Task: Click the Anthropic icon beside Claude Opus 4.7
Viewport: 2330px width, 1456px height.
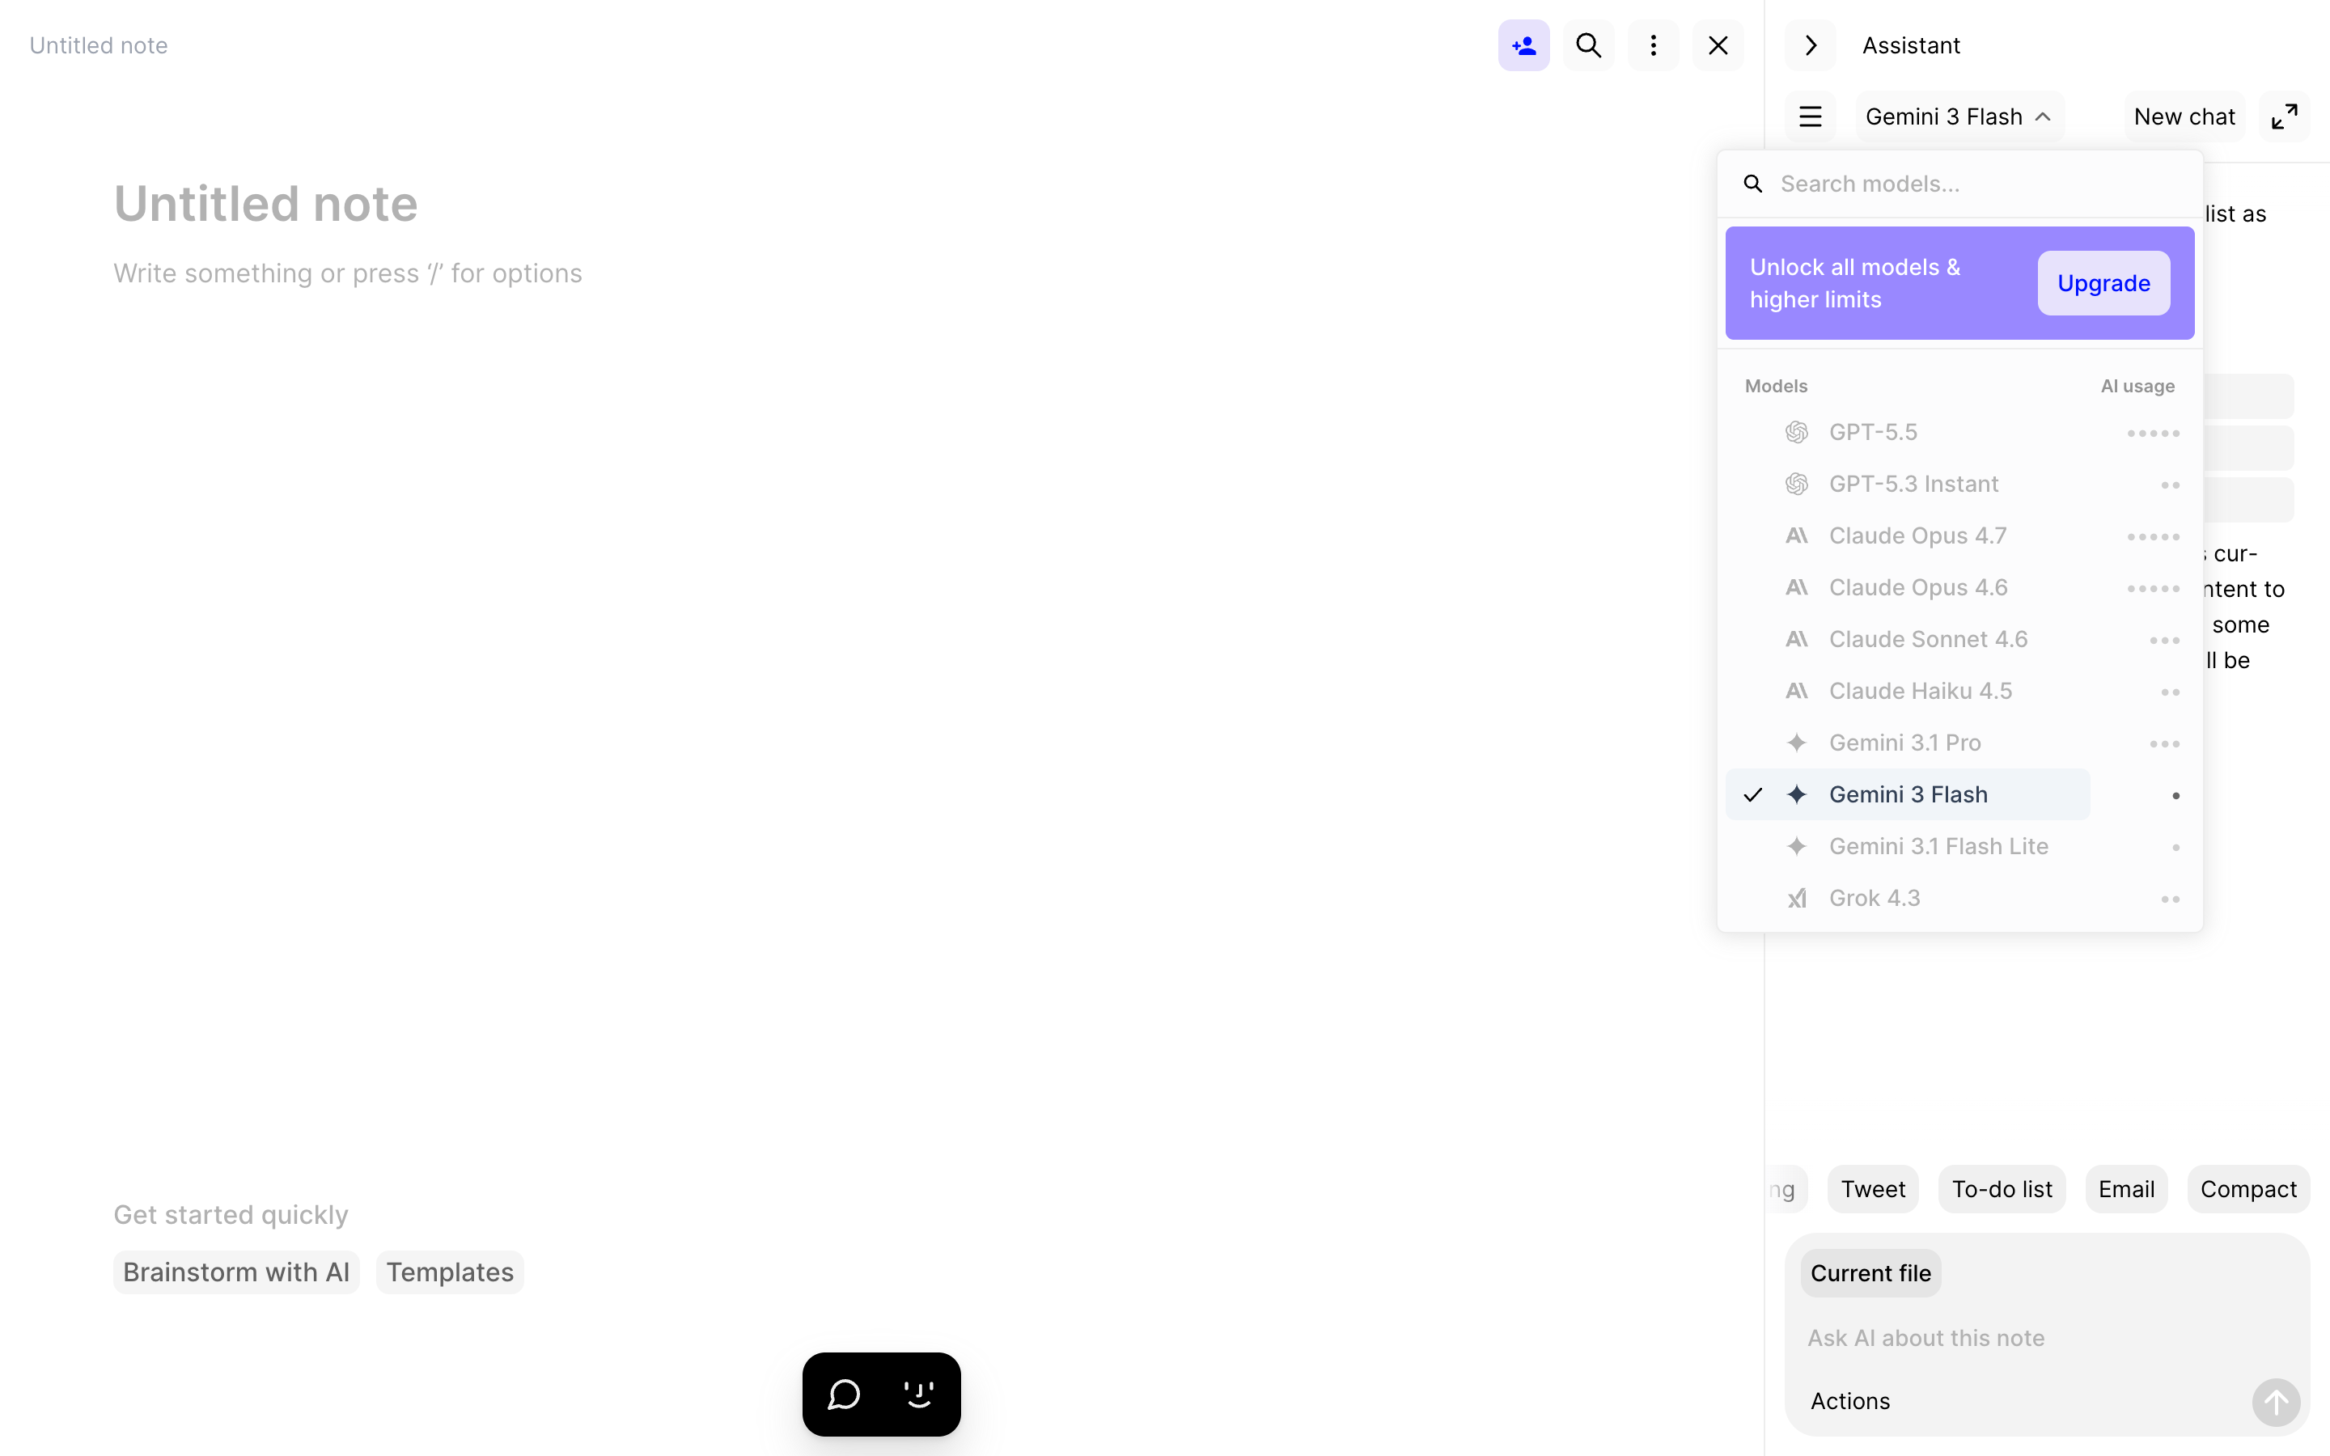Action: [x=1796, y=535]
